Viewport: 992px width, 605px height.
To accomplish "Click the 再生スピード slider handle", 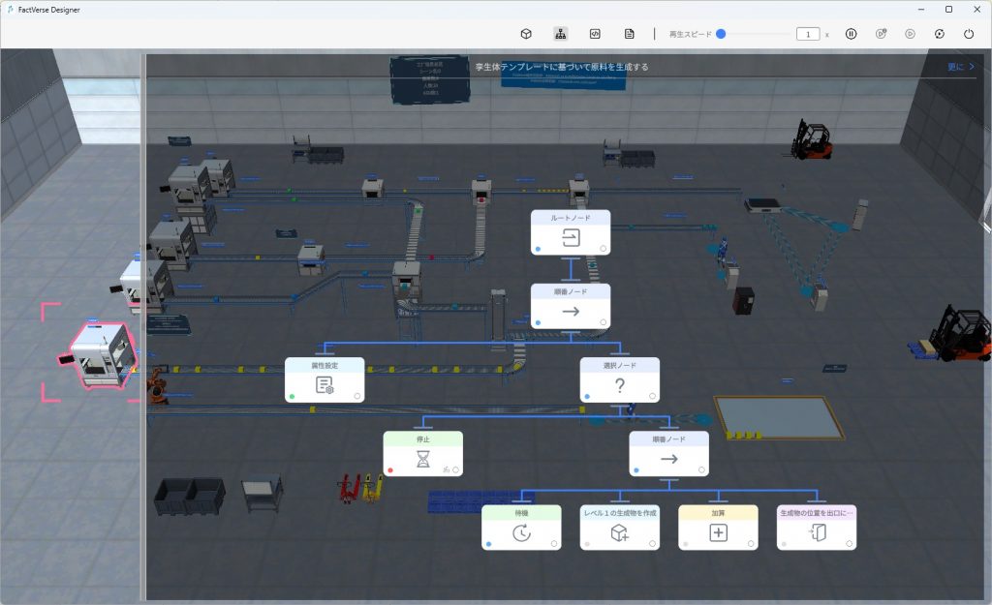I will [721, 34].
